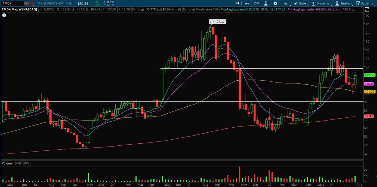The width and height of the screenshot is (377, 187).
Task: Click the O: 109.35 open value
Action: (x=64, y=10)
